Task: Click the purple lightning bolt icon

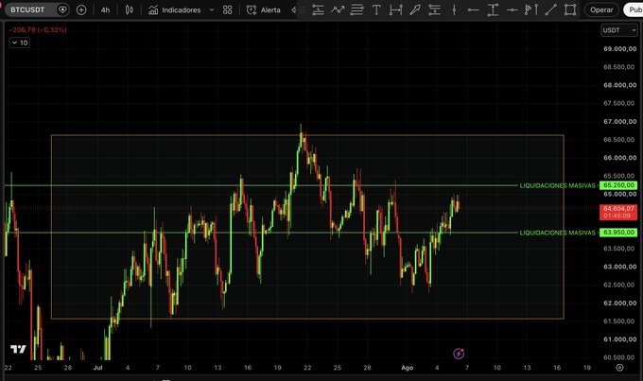Action: (459, 354)
